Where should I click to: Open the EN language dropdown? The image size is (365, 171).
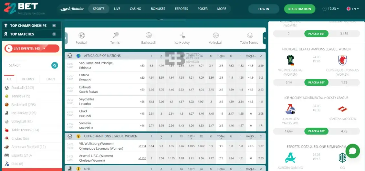(353, 9)
